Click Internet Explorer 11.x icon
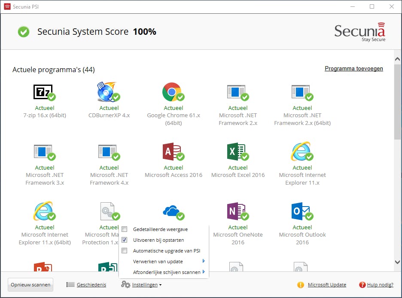Screen dimensions: 402x298 (302, 151)
